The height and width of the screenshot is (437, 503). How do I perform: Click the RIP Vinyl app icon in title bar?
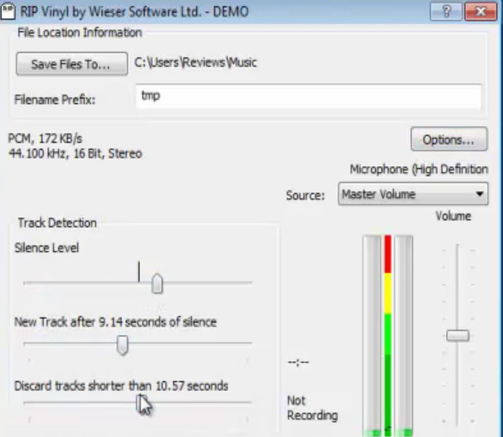click(x=8, y=11)
